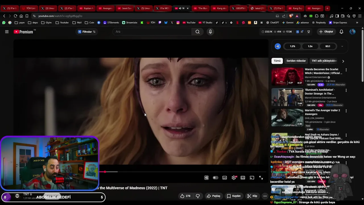The width and height of the screenshot is (364, 205).
Task: Open WhatsApp bookmark icon
Action: point(4,22)
